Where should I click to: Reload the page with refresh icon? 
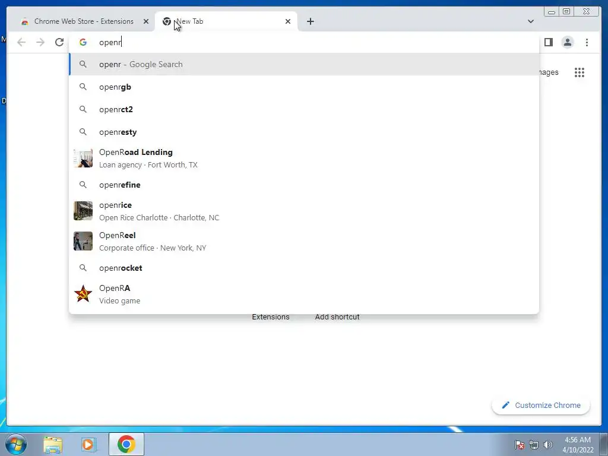coord(59,42)
